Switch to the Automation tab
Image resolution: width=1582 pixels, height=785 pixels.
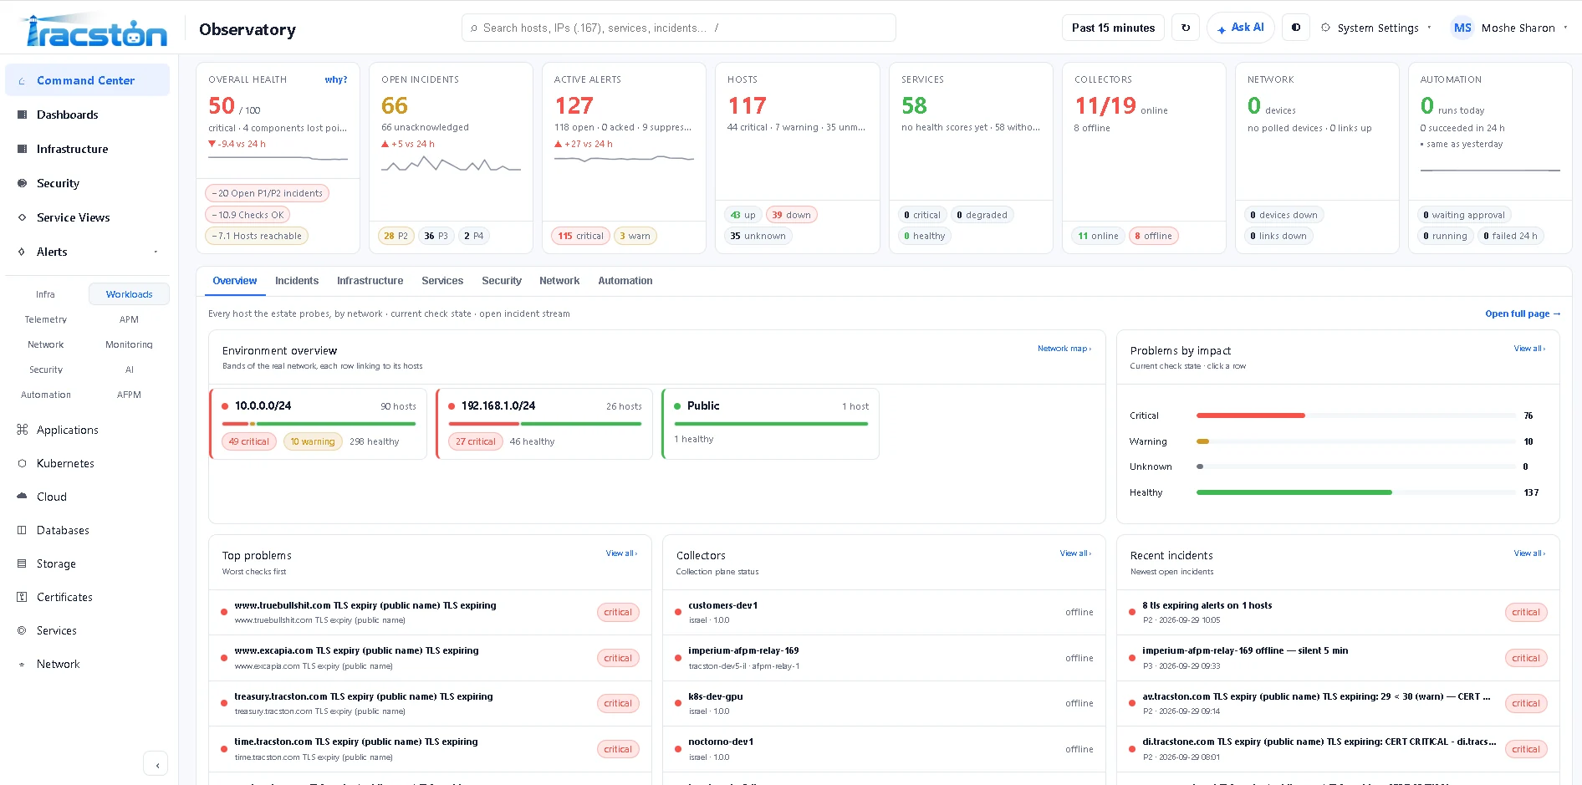(x=625, y=281)
